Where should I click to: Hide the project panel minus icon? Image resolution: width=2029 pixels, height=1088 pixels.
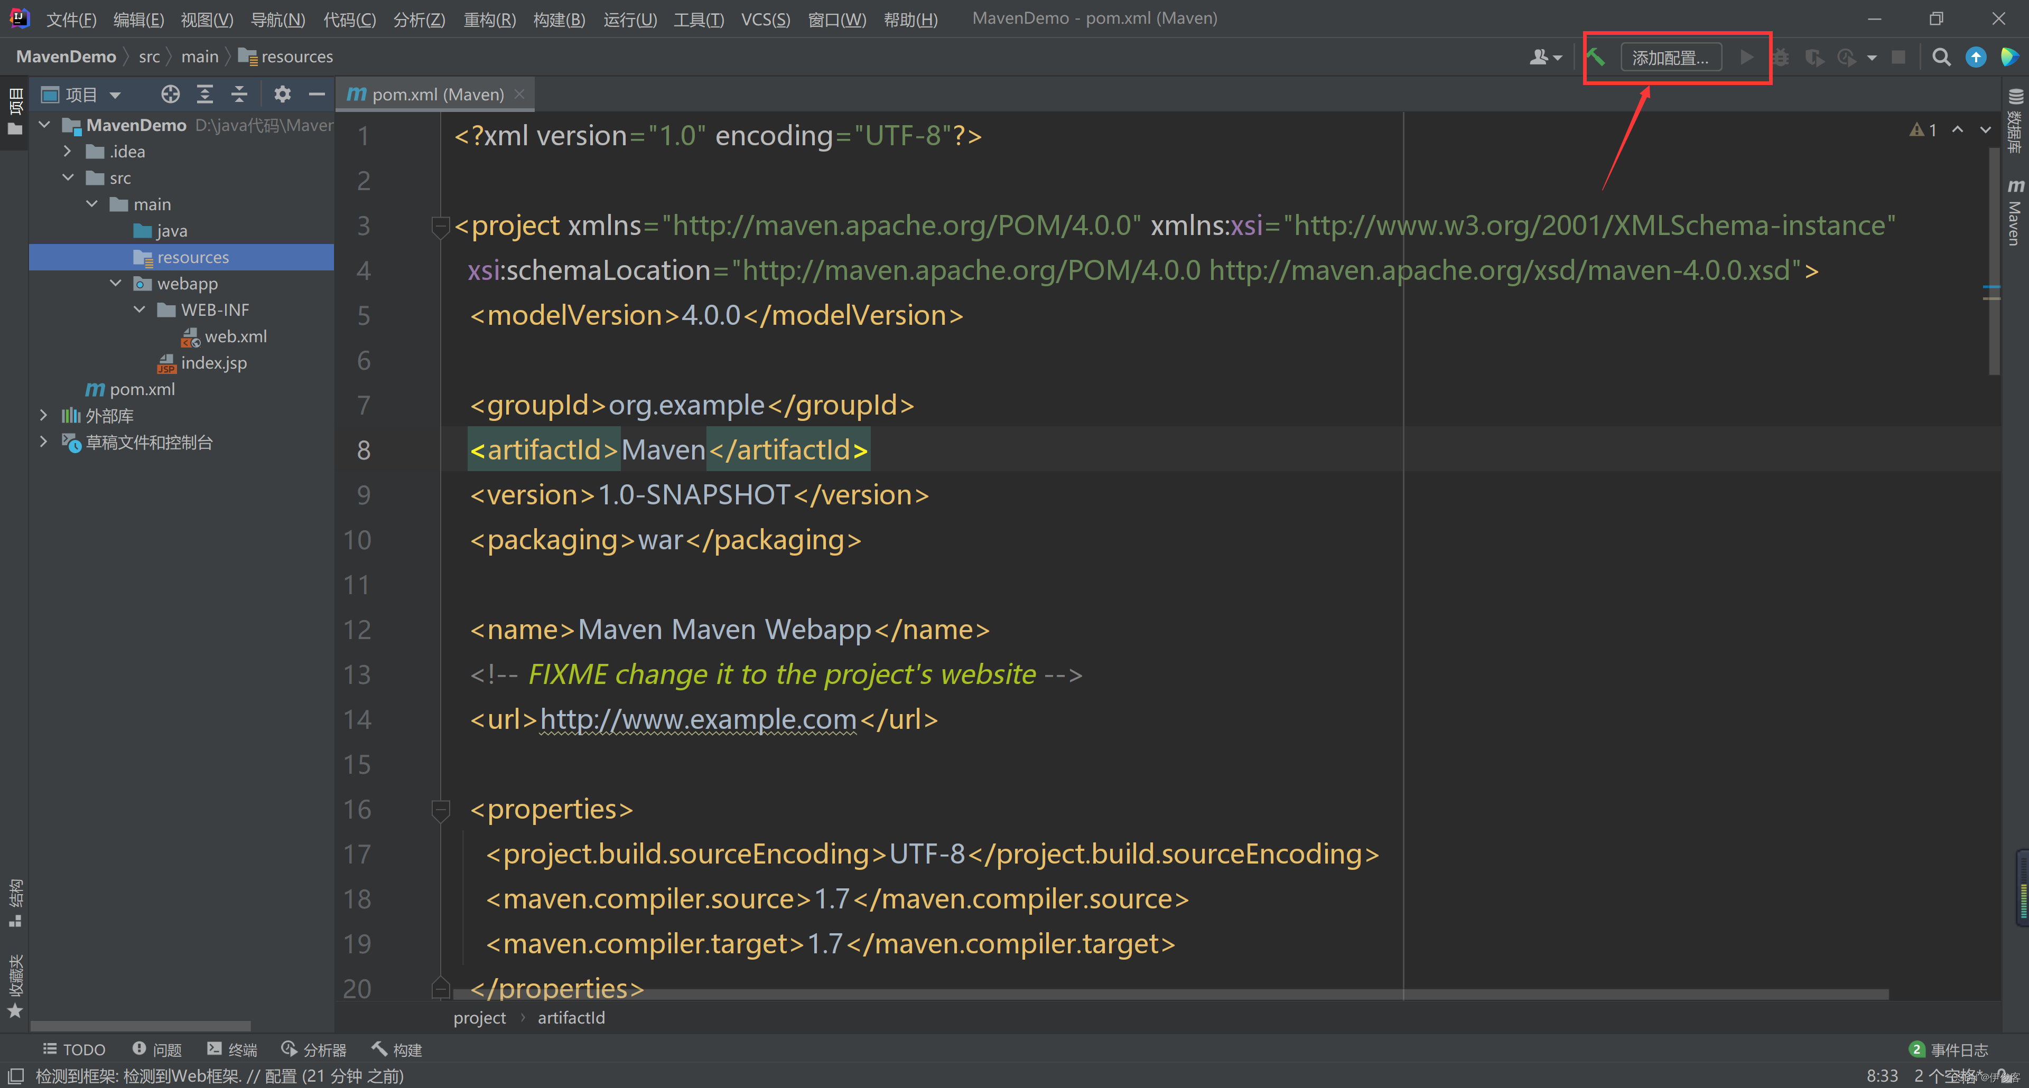pos(317,95)
